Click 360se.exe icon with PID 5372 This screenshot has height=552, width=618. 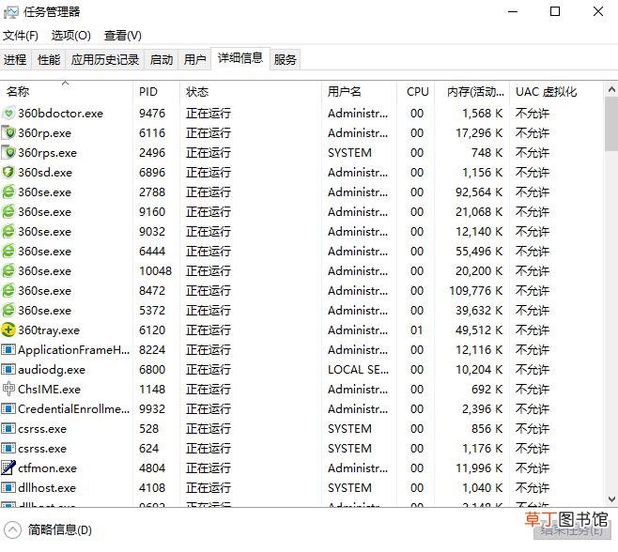point(8,311)
